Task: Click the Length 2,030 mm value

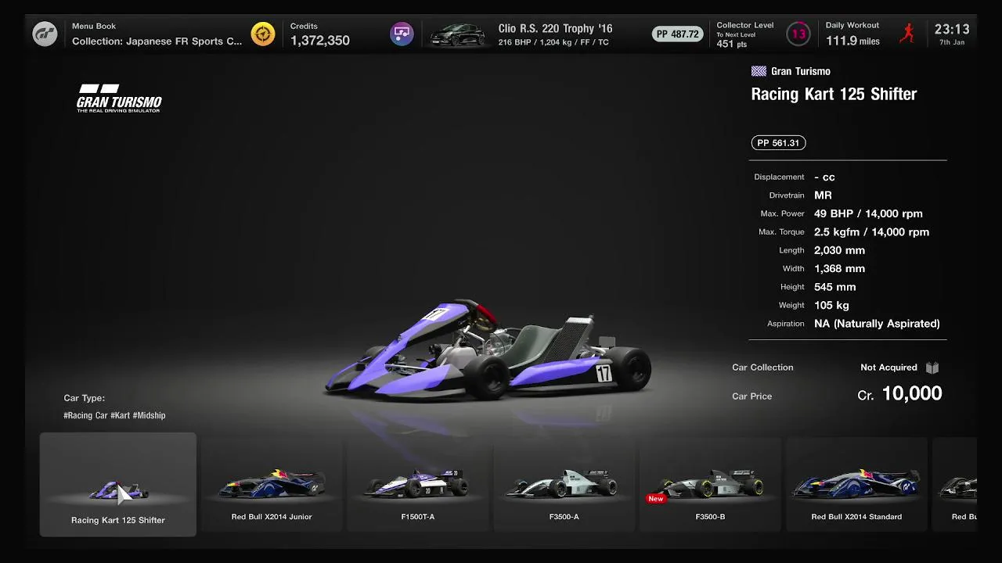Action: (x=839, y=250)
